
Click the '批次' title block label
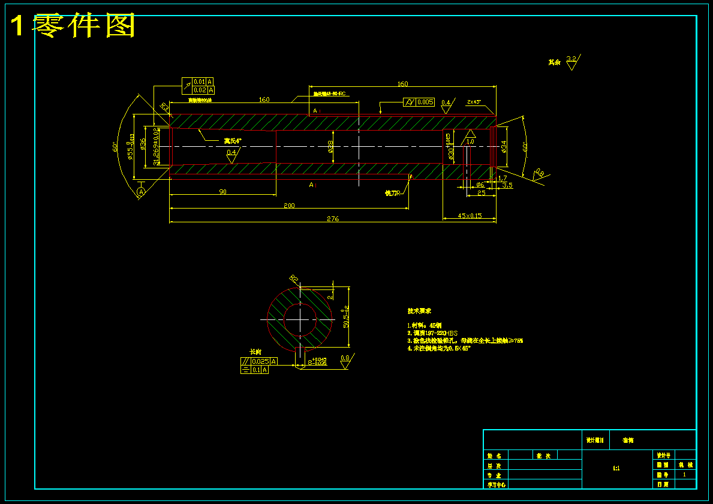click(544, 456)
